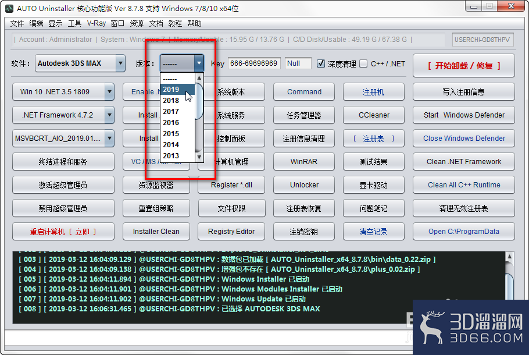Click 重置组策略 button

pos(156,208)
